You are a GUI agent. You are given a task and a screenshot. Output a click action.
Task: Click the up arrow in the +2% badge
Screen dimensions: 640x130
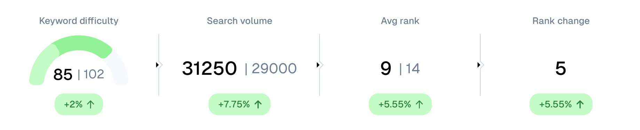90,104
